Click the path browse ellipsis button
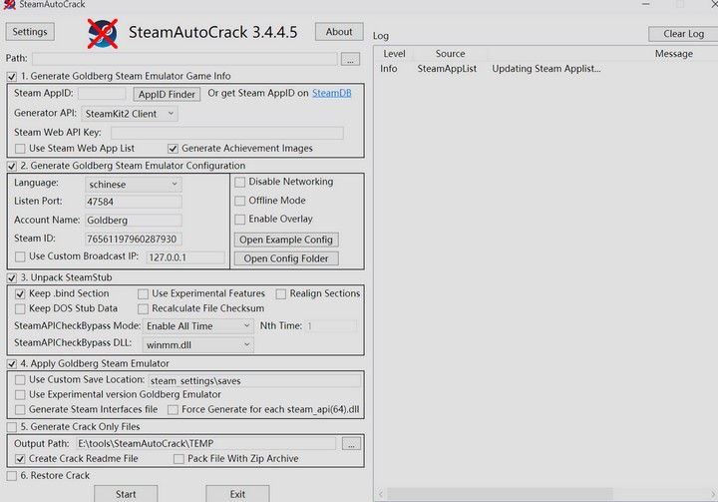The height and width of the screenshot is (502, 718). pyautogui.click(x=350, y=60)
